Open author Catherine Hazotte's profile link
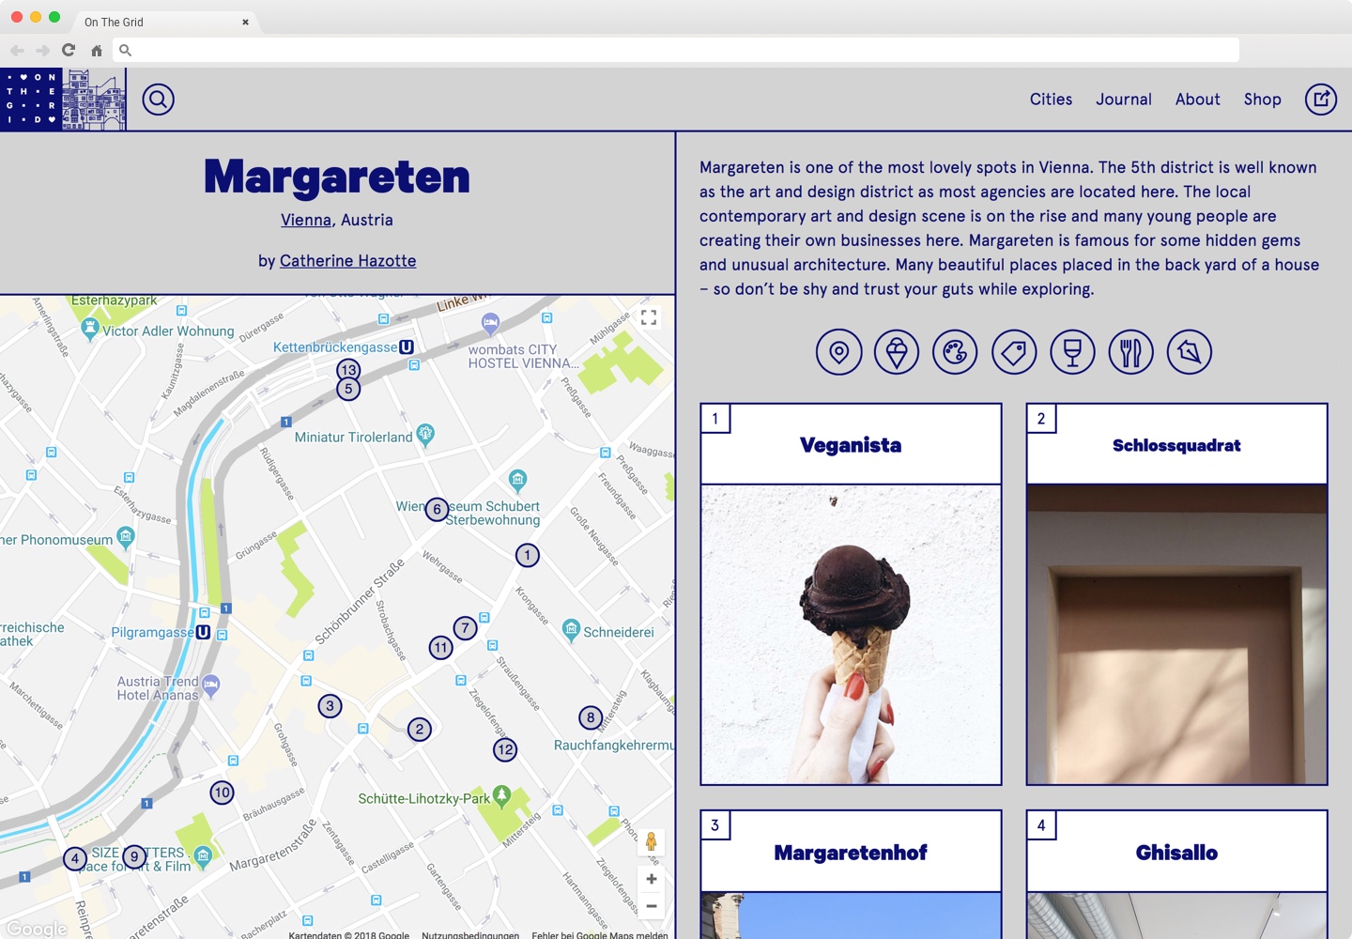 click(347, 261)
